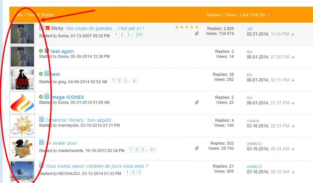Sort by 'Replies' column header
This screenshot has width=313, height=183.
[x=214, y=15]
